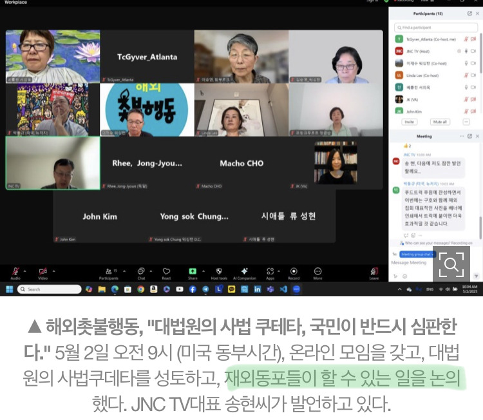Select the TcGyver_Atlanta video tile
Image resolution: width=483 pixels, height=420 pixels.
click(147, 57)
